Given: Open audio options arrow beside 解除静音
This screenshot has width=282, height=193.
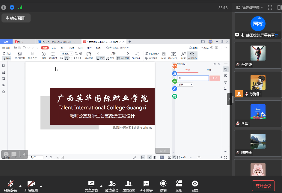Looking at the screenshot, I should [x=20, y=186].
